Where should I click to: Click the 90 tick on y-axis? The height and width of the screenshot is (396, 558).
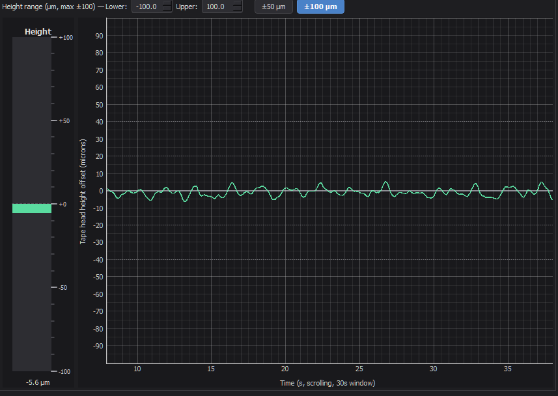tap(99, 36)
